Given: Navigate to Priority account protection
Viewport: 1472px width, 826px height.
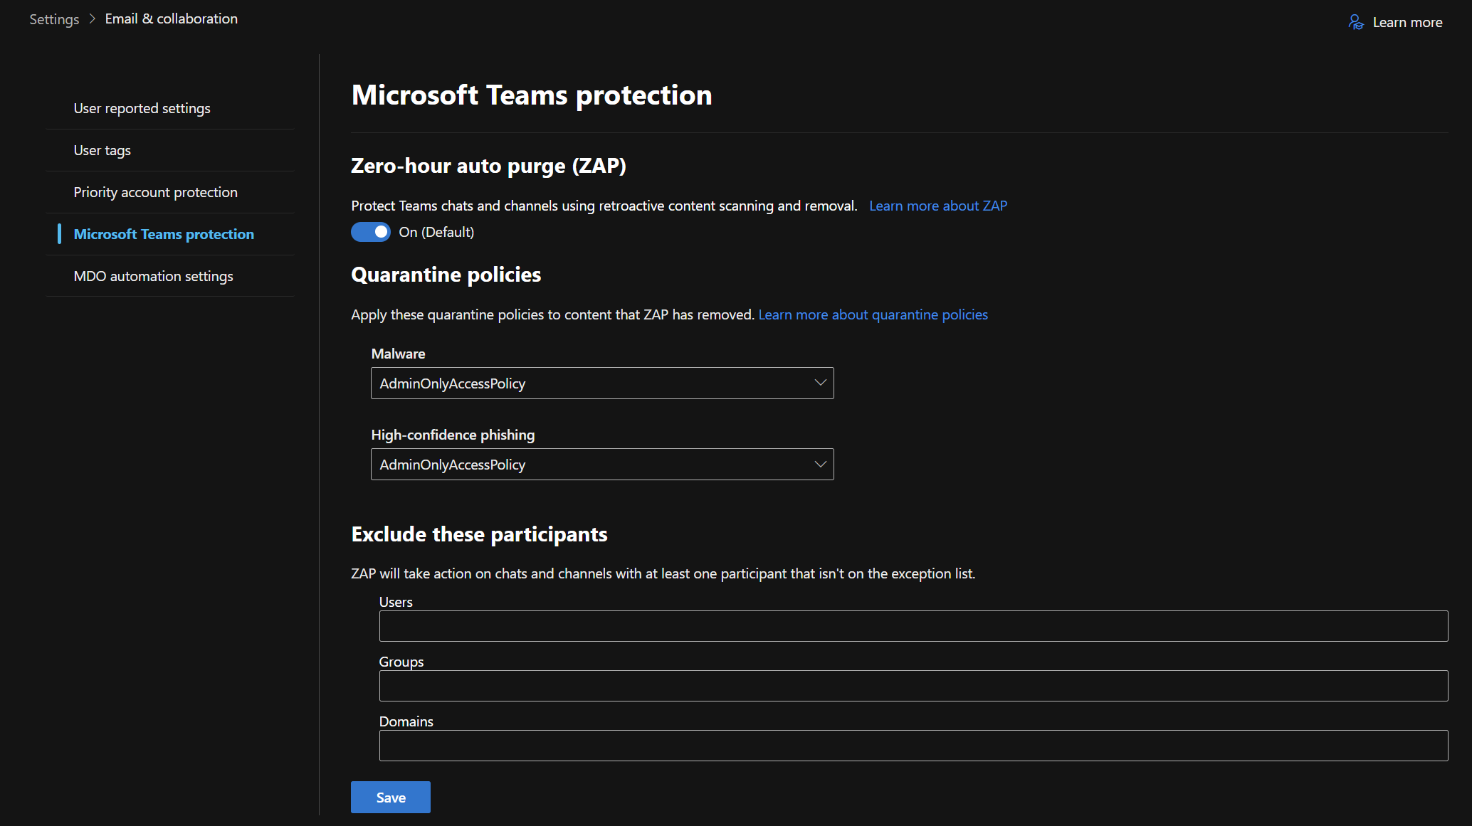Looking at the screenshot, I should (x=154, y=192).
